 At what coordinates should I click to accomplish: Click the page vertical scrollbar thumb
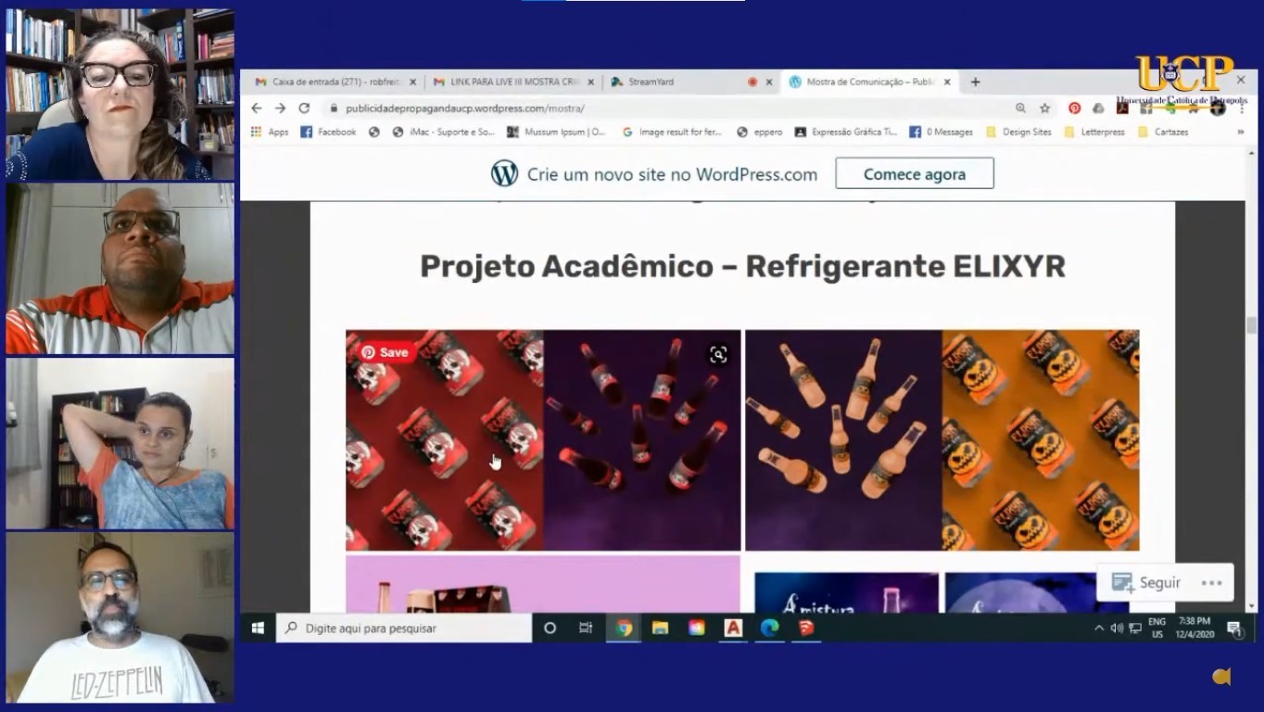(x=1251, y=325)
